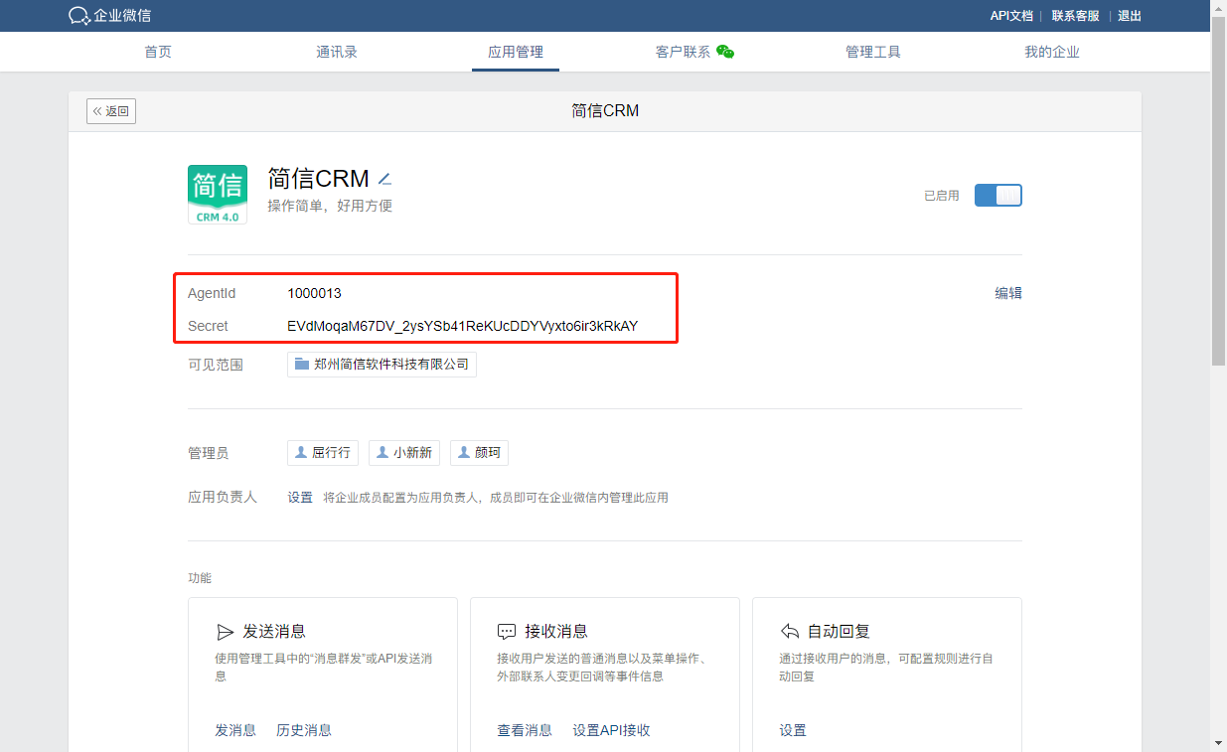1227x752 pixels.
Task: Click 设置 next to 应用负责人
Action: click(300, 498)
